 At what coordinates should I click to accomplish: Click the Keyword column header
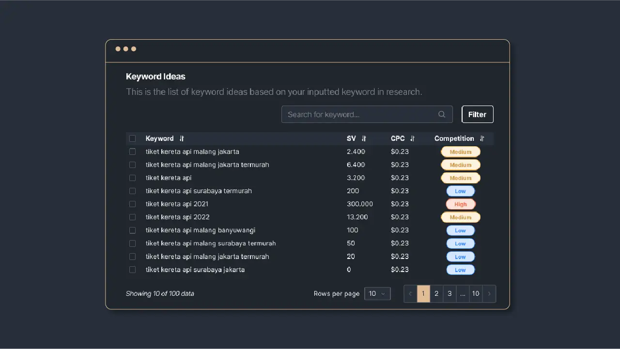click(x=159, y=138)
